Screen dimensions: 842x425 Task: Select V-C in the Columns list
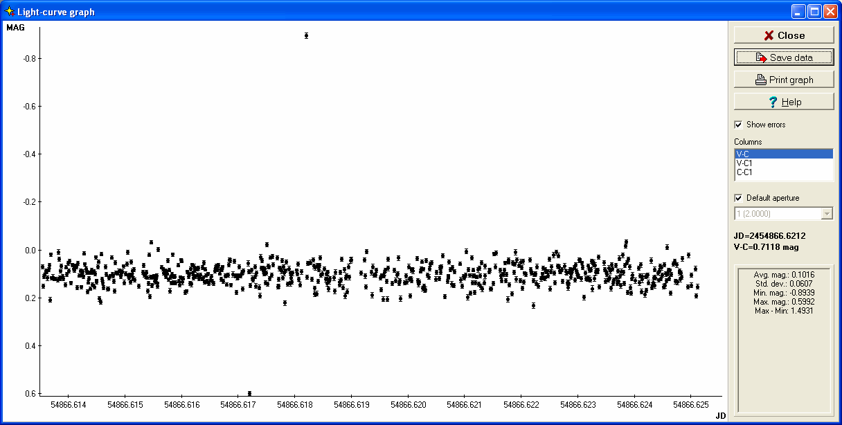click(783, 154)
